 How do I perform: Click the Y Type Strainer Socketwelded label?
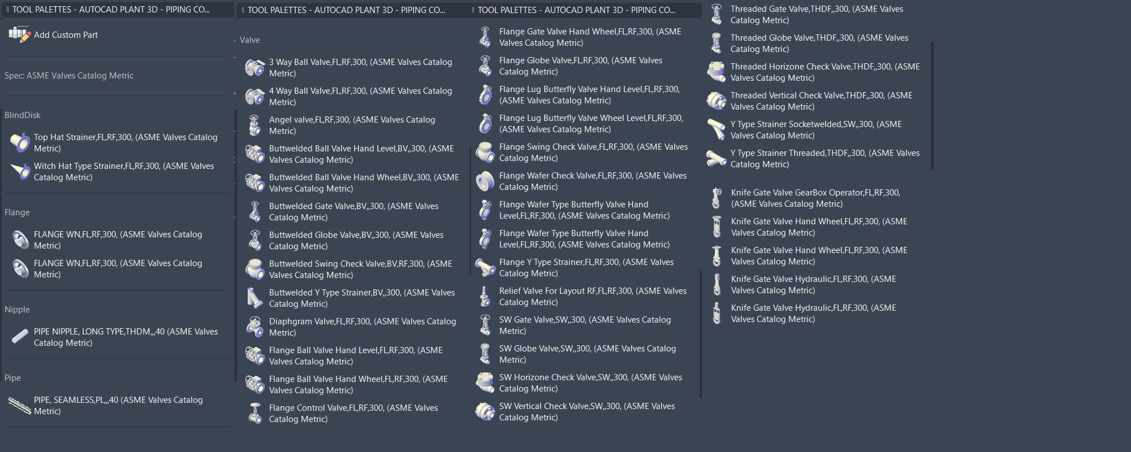click(816, 130)
